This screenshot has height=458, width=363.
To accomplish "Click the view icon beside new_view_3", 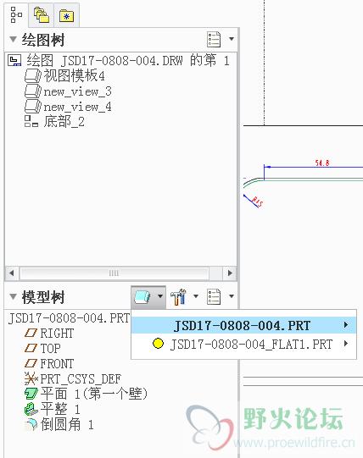I will 33,91.
